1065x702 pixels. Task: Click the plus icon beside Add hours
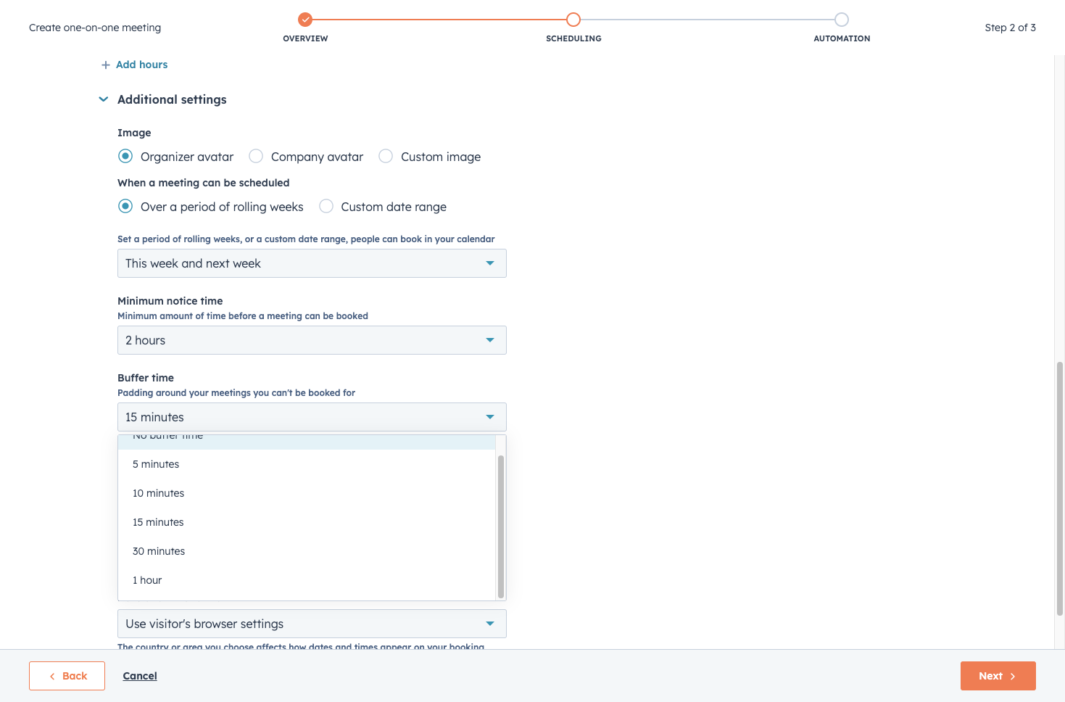pyautogui.click(x=106, y=65)
